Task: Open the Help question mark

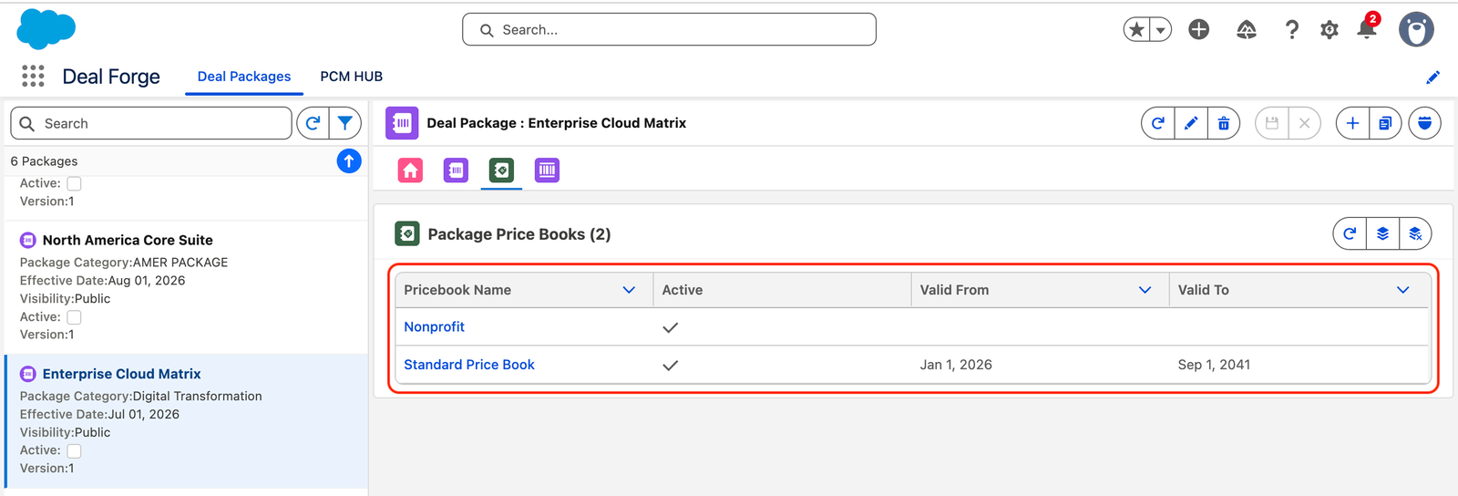Action: 1291,30
